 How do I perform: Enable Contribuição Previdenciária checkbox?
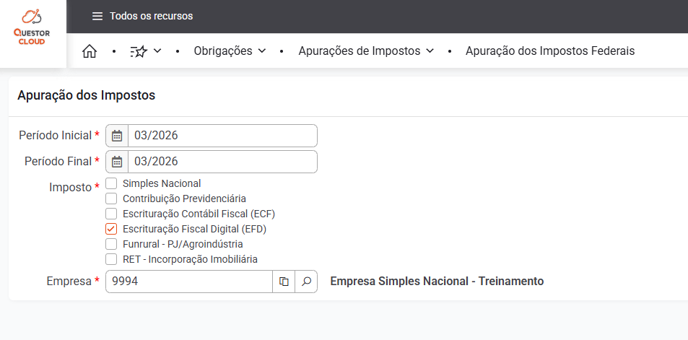click(111, 199)
